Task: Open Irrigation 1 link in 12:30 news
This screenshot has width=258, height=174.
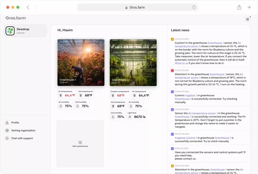Action: click(x=190, y=95)
